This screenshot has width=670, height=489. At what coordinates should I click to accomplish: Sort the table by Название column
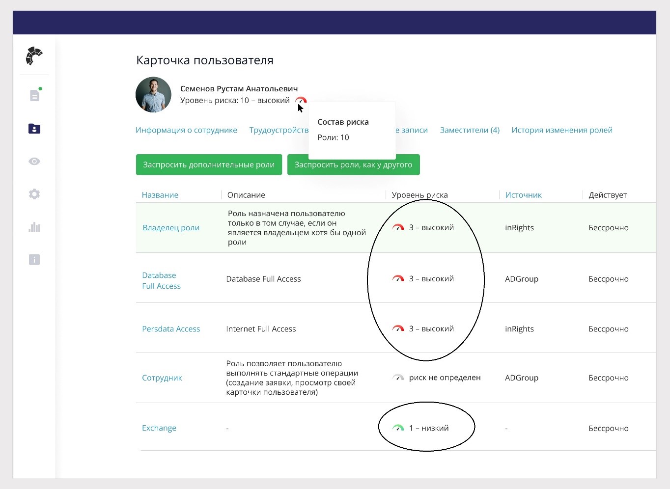(160, 195)
